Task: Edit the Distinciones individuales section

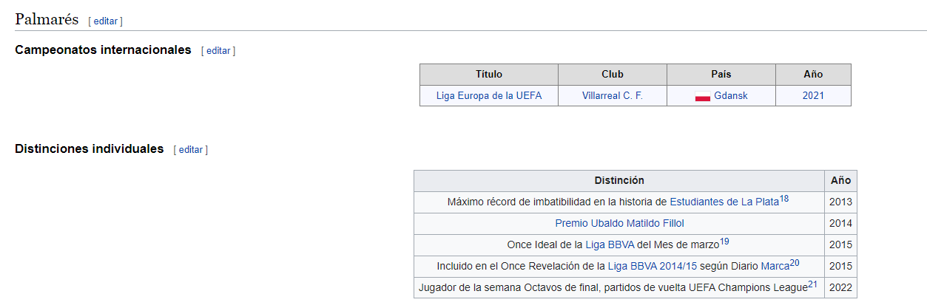Action: coord(191,149)
